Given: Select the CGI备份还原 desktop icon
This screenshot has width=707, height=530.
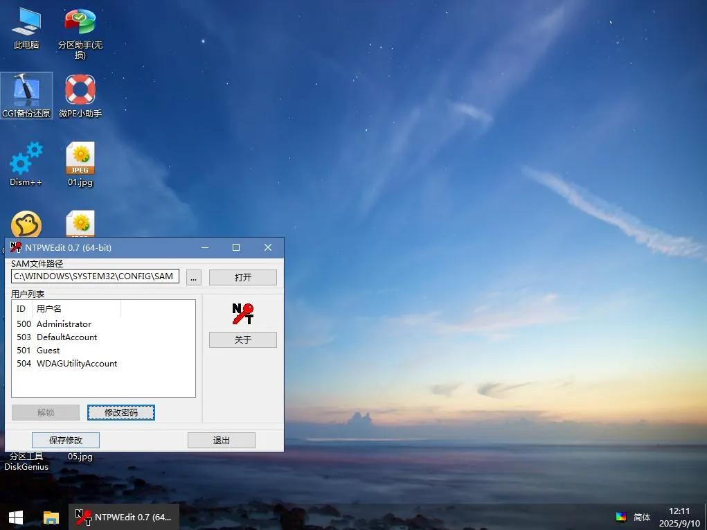Looking at the screenshot, I should (x=26, y=91).
